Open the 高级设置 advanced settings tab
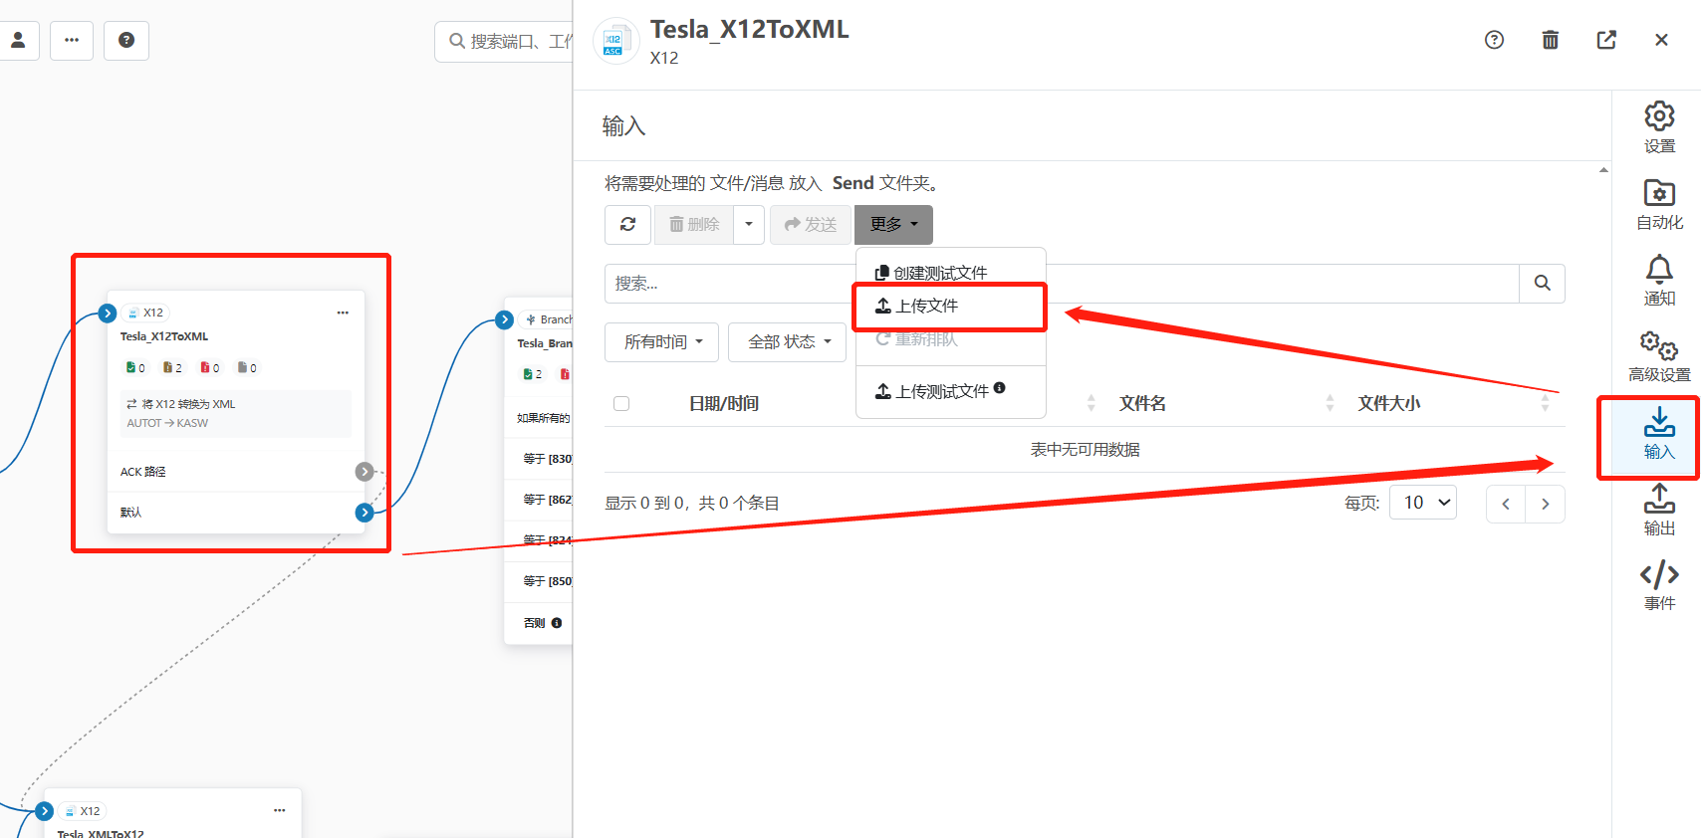 coord(1658,356)
